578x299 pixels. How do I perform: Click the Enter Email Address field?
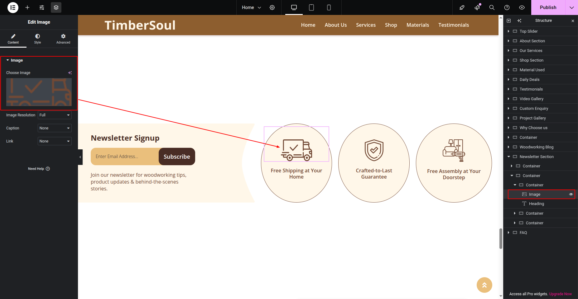[125, 157]
